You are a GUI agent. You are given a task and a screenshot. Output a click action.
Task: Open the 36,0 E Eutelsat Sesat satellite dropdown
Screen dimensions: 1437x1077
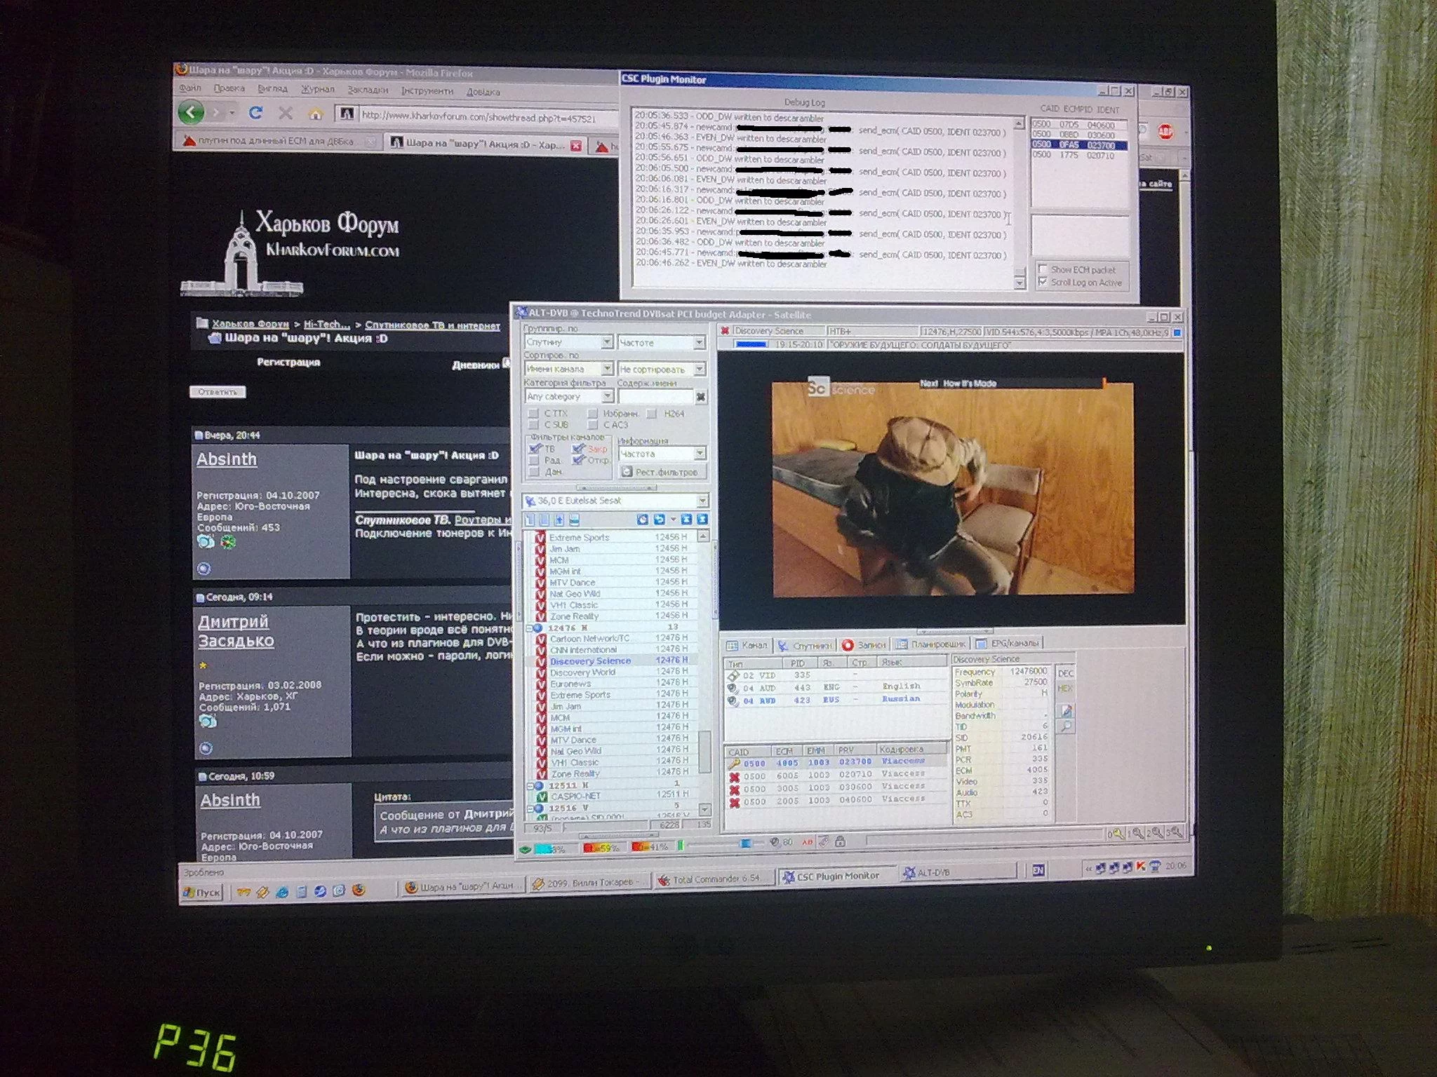click(x=702, y=501)
